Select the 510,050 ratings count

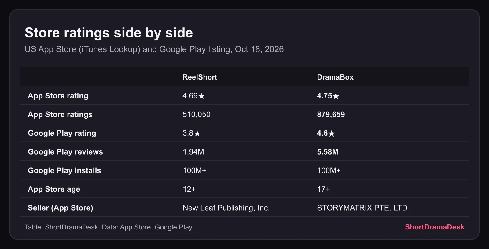coord(197,114)
